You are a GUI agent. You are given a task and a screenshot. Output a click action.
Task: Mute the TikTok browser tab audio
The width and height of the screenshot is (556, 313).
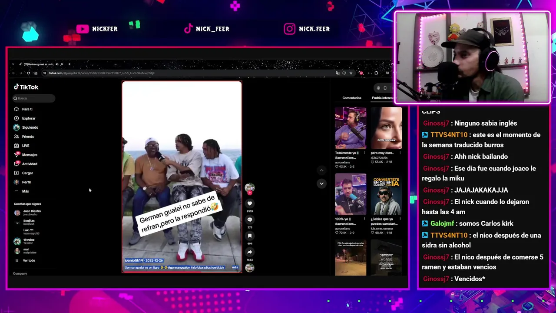tap(57, 64)
